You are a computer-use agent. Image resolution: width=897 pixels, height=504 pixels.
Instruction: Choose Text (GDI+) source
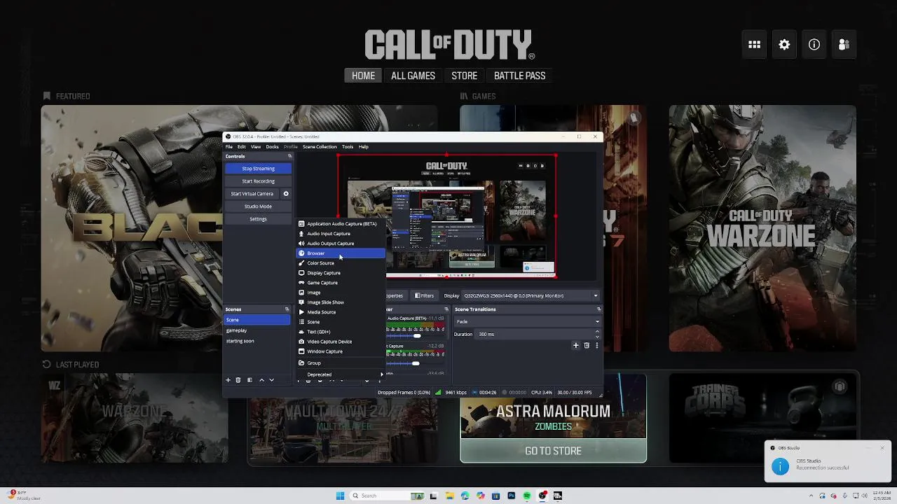pos(341,332)
